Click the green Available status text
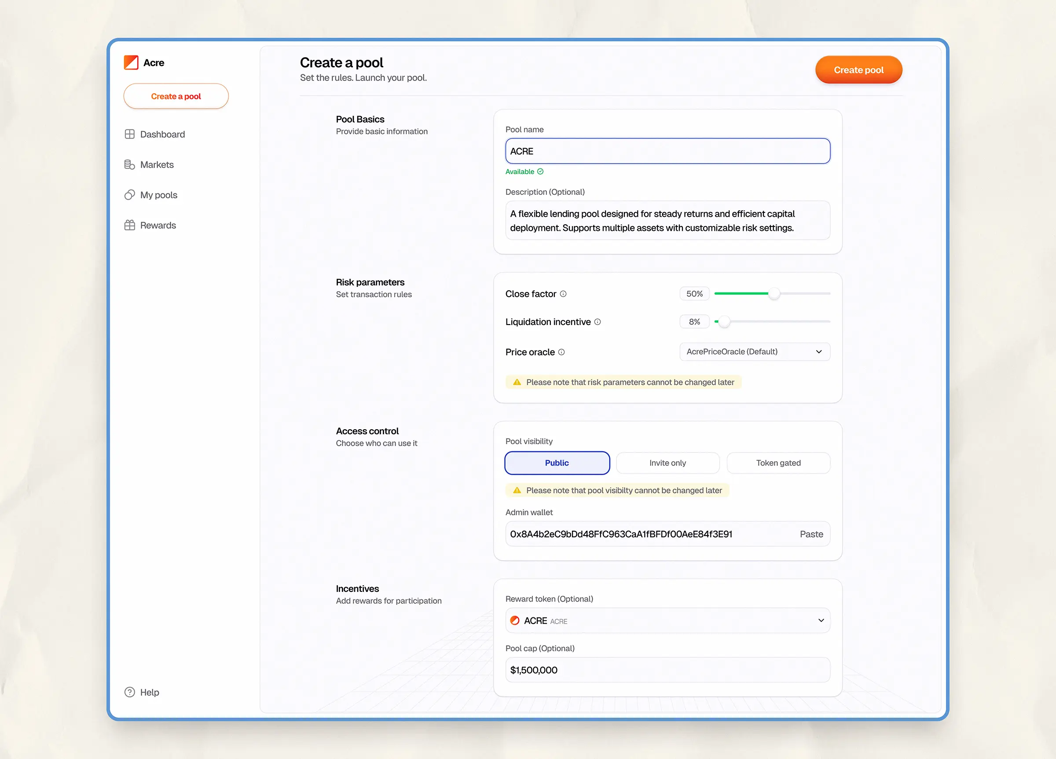Image resolution: width=1056 pixels, height=759 pixels. tap(520, 171)
